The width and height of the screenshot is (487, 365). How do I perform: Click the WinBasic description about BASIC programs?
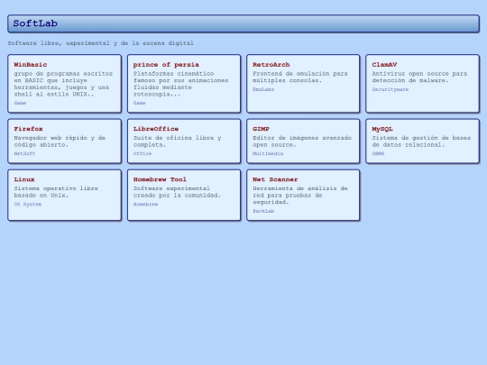[63, 84]
